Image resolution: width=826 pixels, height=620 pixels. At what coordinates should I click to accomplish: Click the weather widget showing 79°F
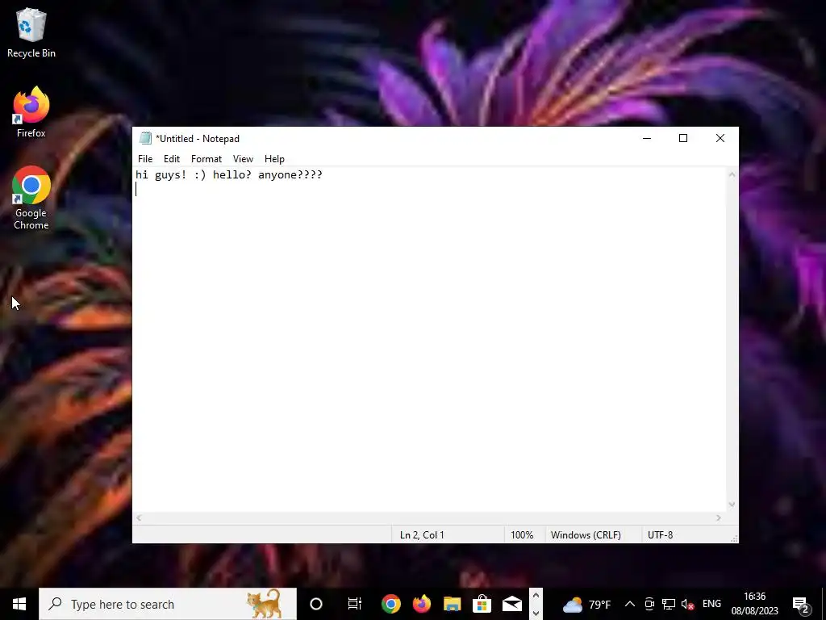point(586,604)
